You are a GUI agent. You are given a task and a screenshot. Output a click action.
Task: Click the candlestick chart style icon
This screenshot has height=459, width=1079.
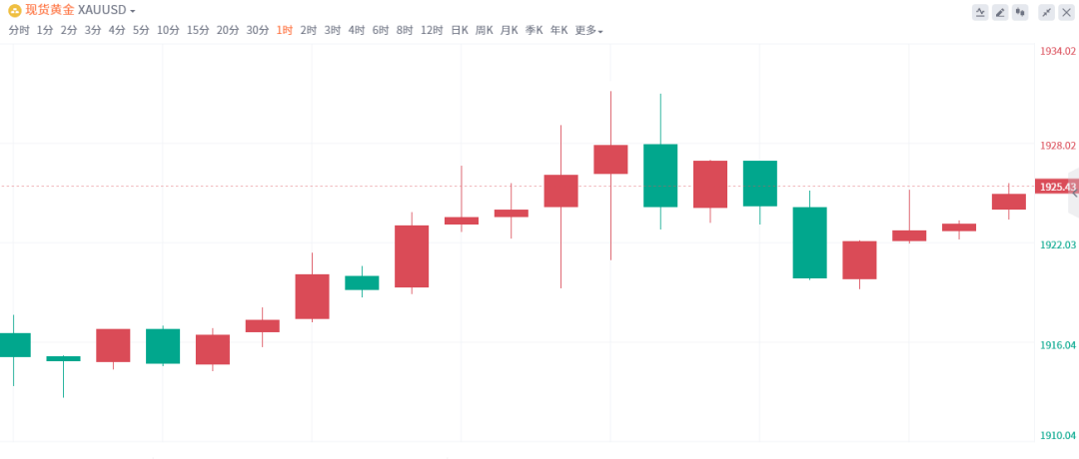(x=1019, y=12)
